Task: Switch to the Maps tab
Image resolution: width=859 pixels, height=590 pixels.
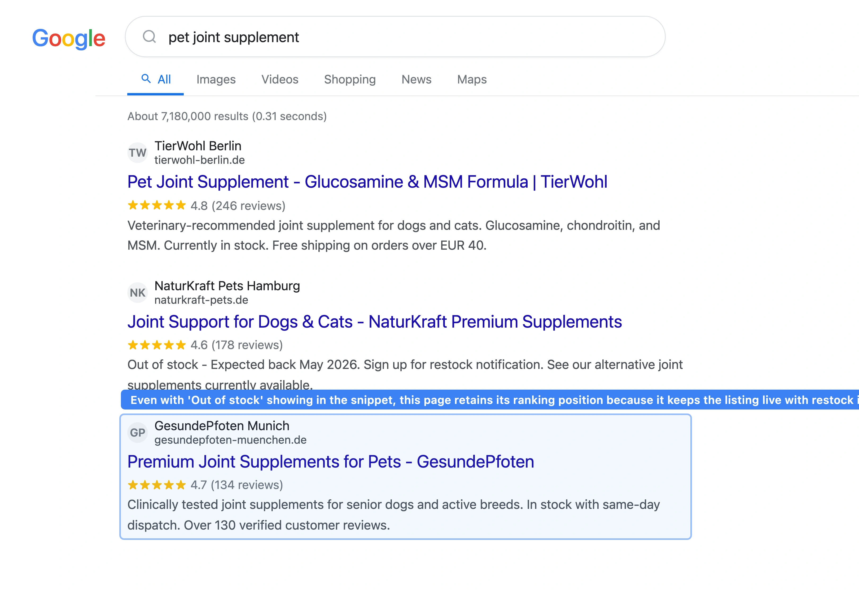Action: (x=471, y=79)
